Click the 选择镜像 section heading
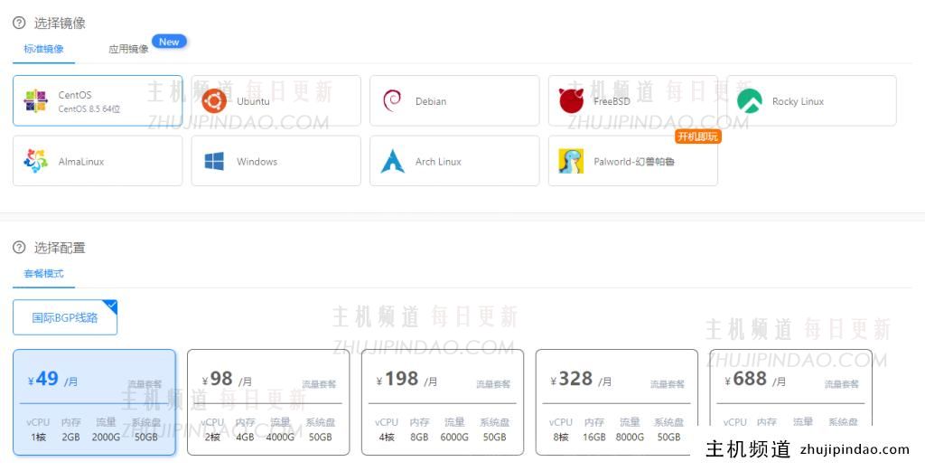Viewport: 925px width, 471px height. 60,23
